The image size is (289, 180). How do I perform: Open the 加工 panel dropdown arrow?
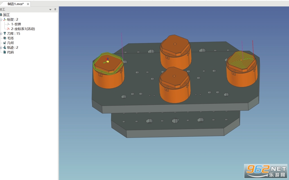click(50, 10)
